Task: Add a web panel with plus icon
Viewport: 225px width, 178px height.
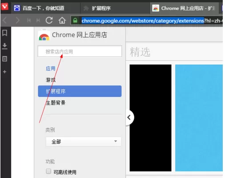Action: pyautogui.click(x=4, y=72)
